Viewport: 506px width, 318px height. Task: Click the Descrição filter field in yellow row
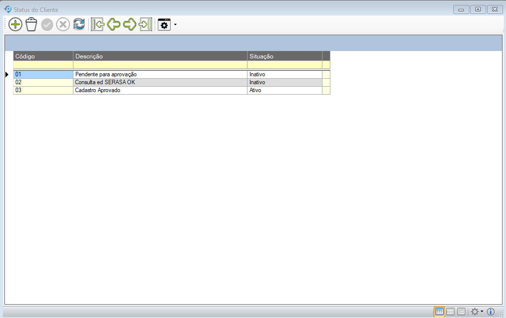(160, 64)
